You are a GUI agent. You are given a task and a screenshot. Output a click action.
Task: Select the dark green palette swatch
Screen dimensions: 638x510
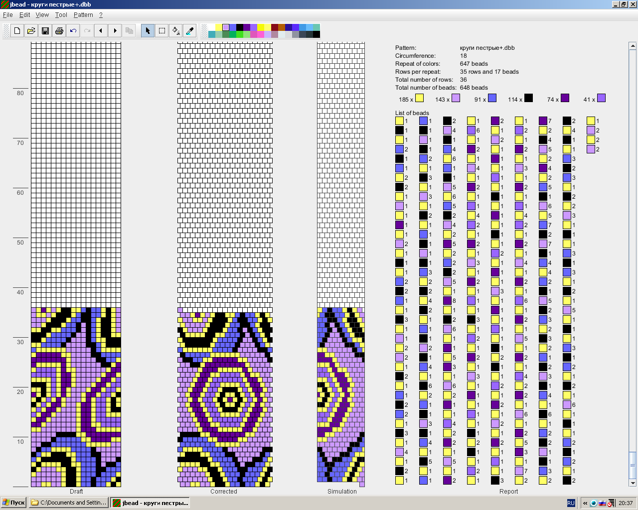(226, 34)
